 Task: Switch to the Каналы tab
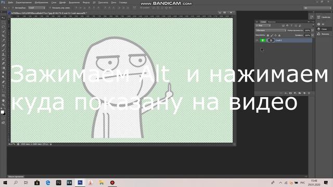click(x=272, y=22)
